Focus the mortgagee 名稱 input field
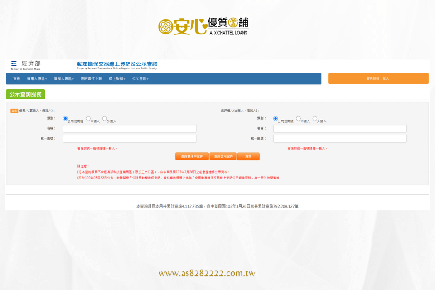The height and width of the screenshot is (290, 435). click(340, 129)
